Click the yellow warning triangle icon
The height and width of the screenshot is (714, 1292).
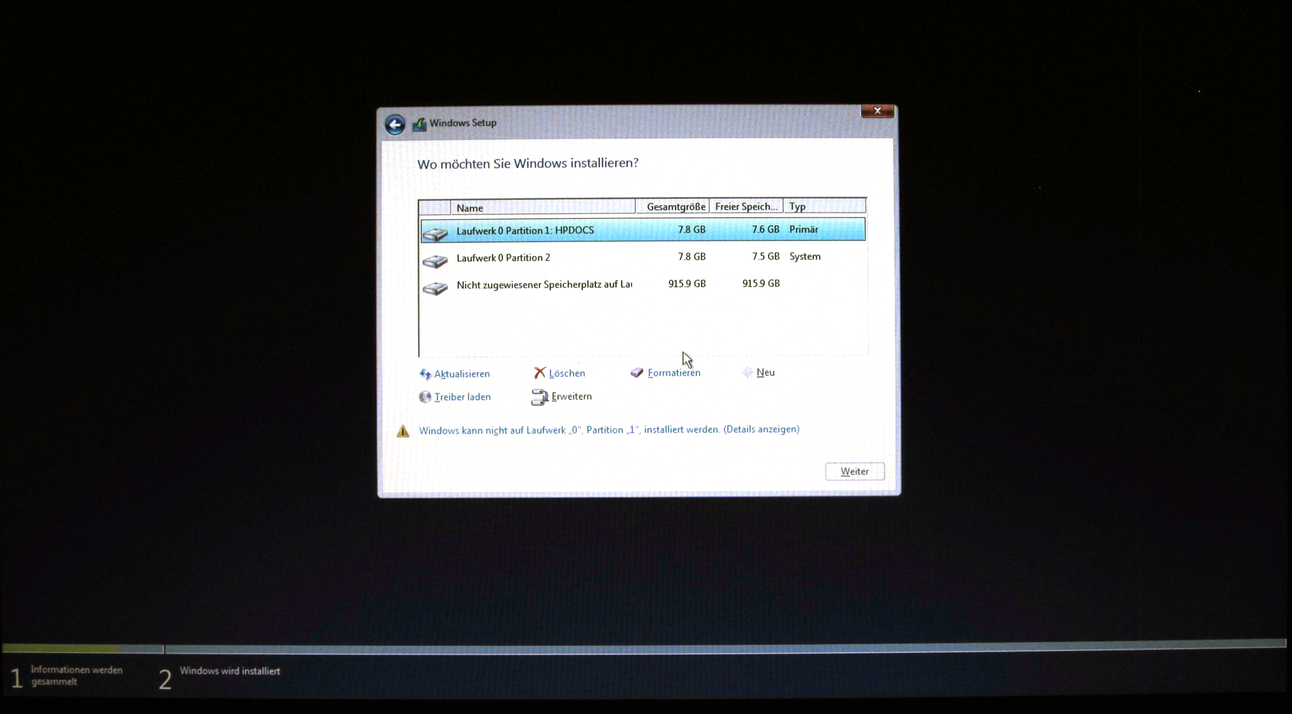point(403,431)
